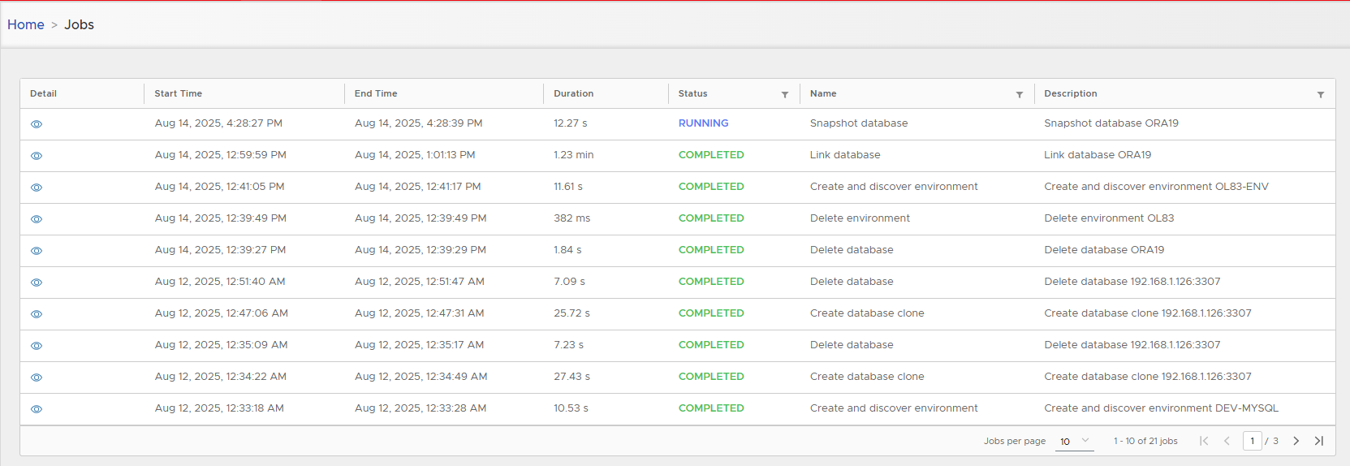Click the RUNNING status of Snapshot job

tap(703, 123)
